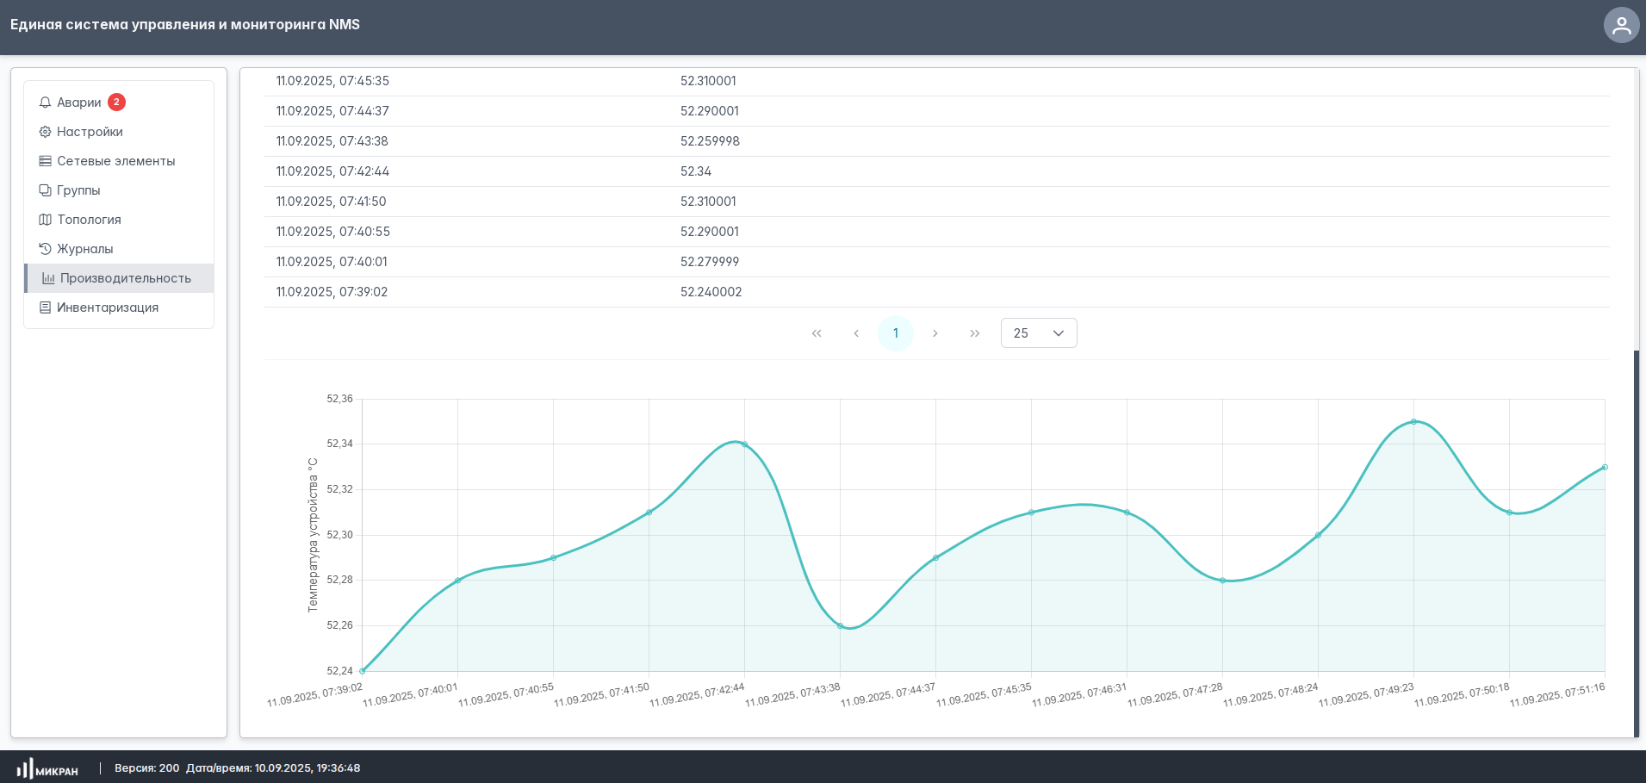The height and width of the screenshot is (783, 1646).
Task: Click the Инвентаризация sheet icon
Action: point(45,308)
